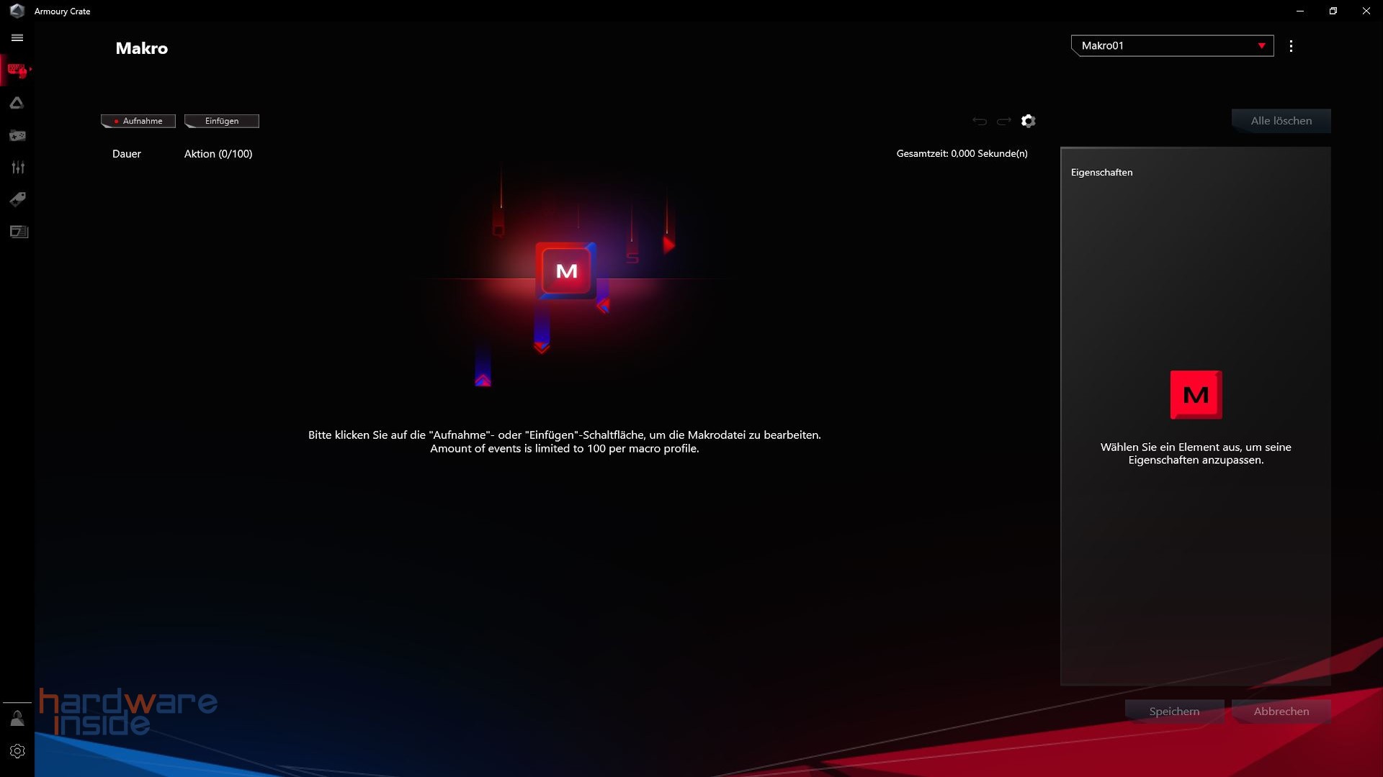1383x777 pixels.
Task: Expand the hamburger navigation menu
Action: coord(17,37)
